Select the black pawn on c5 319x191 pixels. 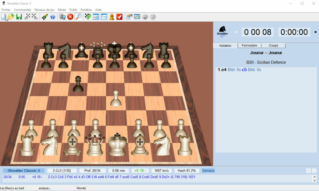78,84
